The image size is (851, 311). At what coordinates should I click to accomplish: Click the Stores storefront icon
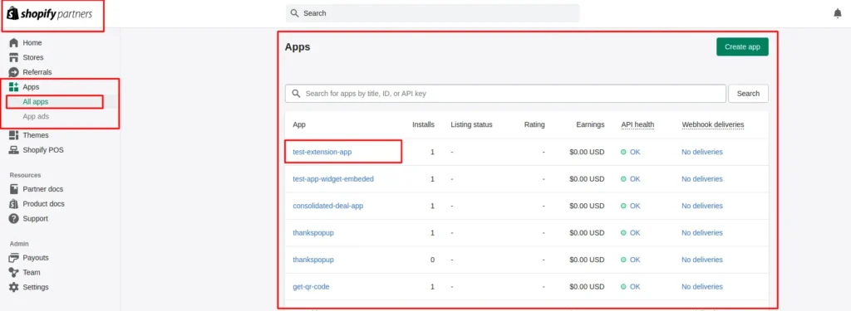pyautogui.click(x=14, y=57)
